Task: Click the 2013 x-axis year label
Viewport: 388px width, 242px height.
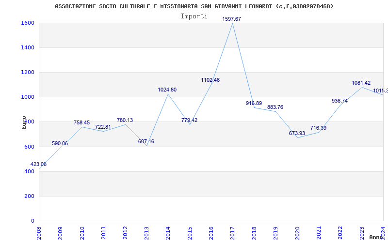Action: (x=146, y=233)
